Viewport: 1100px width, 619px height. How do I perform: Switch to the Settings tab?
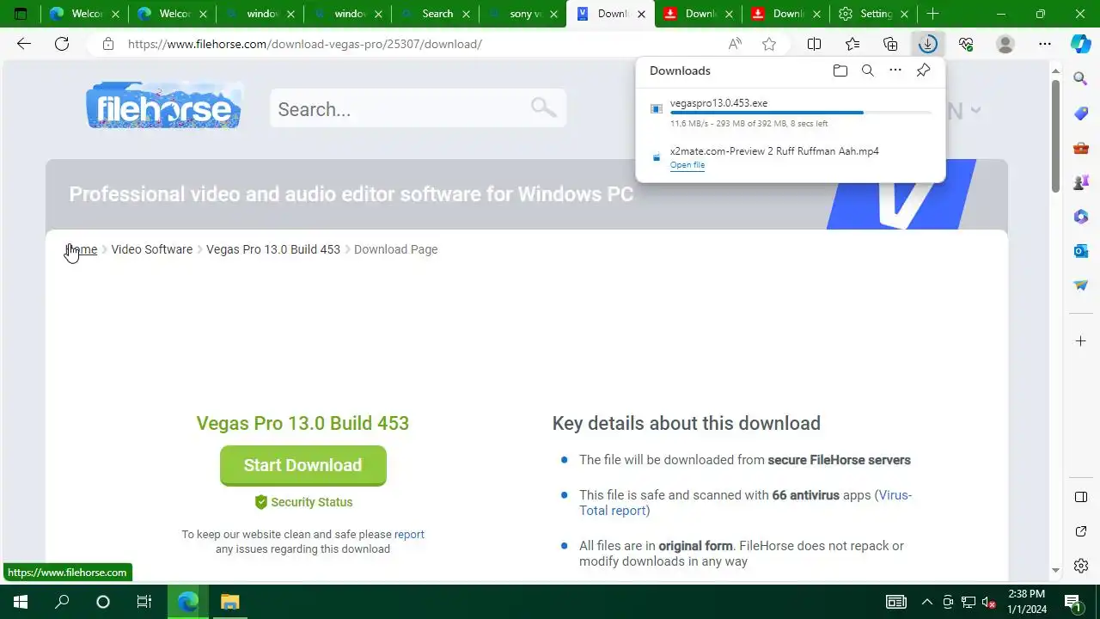pyautogui.click(x=873, y=14)
